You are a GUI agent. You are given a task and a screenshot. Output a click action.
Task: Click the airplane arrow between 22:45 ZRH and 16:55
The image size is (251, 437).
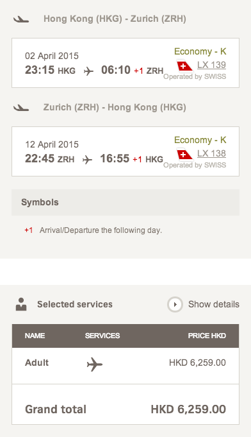pos(87,160)
